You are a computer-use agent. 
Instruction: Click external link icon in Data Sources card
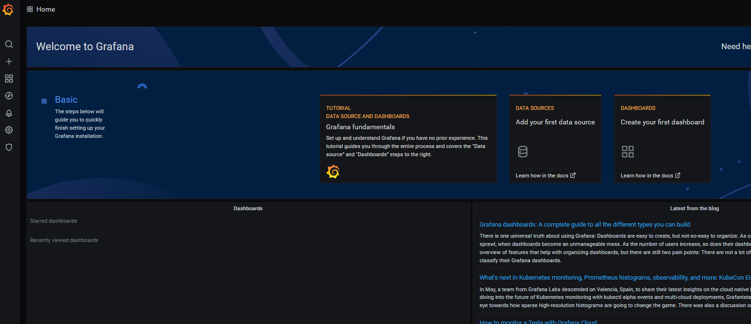(x=573, y=175)
